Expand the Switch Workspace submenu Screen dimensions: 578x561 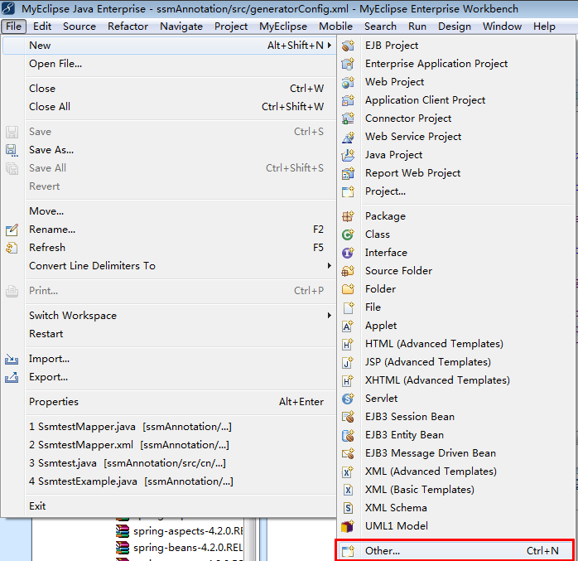330,316
